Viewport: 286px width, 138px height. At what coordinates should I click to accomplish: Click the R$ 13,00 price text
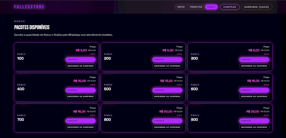click(167, 81)
